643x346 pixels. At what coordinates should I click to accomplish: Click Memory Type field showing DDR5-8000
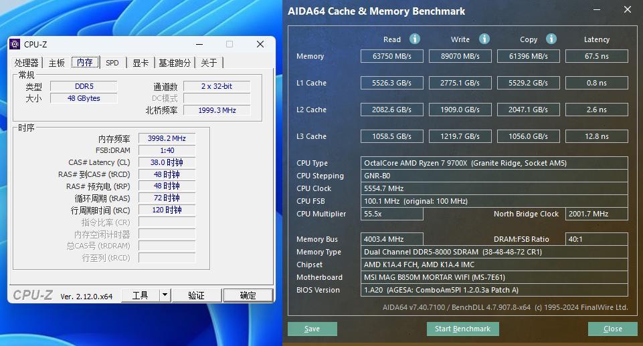(494, 252)
